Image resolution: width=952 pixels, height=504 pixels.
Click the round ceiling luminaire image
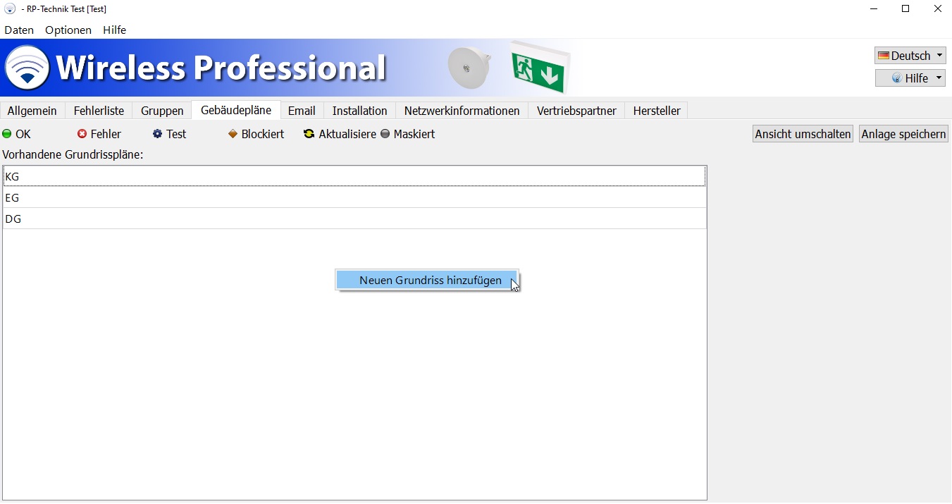point(469,68)
